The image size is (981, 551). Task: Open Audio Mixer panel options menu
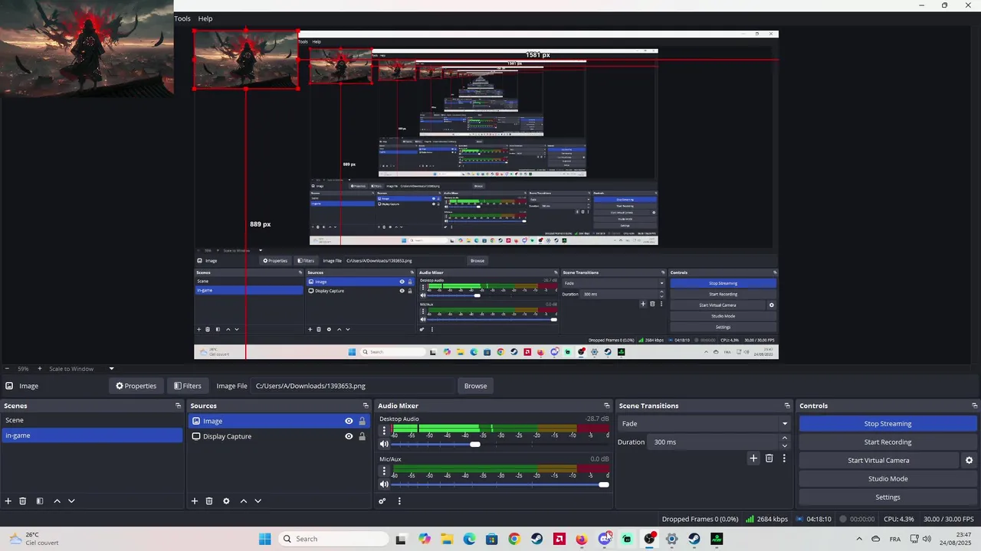pos(399,501)
